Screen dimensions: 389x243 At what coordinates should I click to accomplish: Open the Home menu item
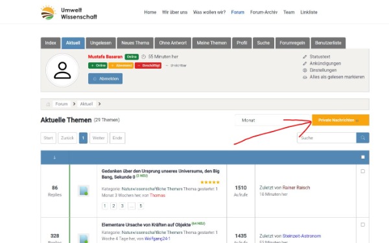point(150,12)
